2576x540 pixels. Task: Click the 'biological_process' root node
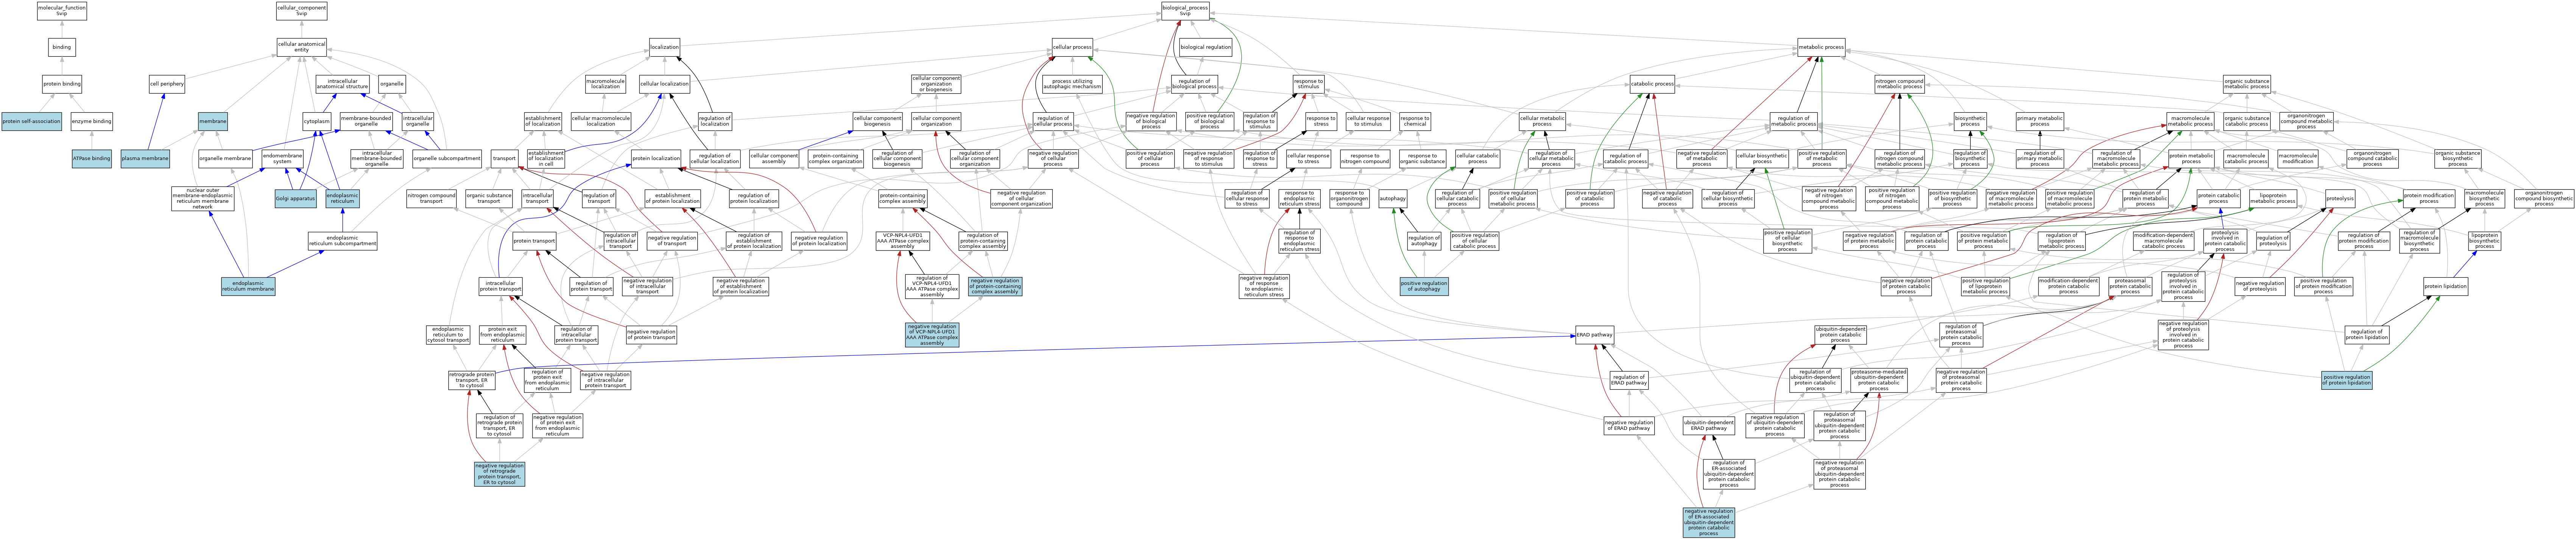point(1185,11)
